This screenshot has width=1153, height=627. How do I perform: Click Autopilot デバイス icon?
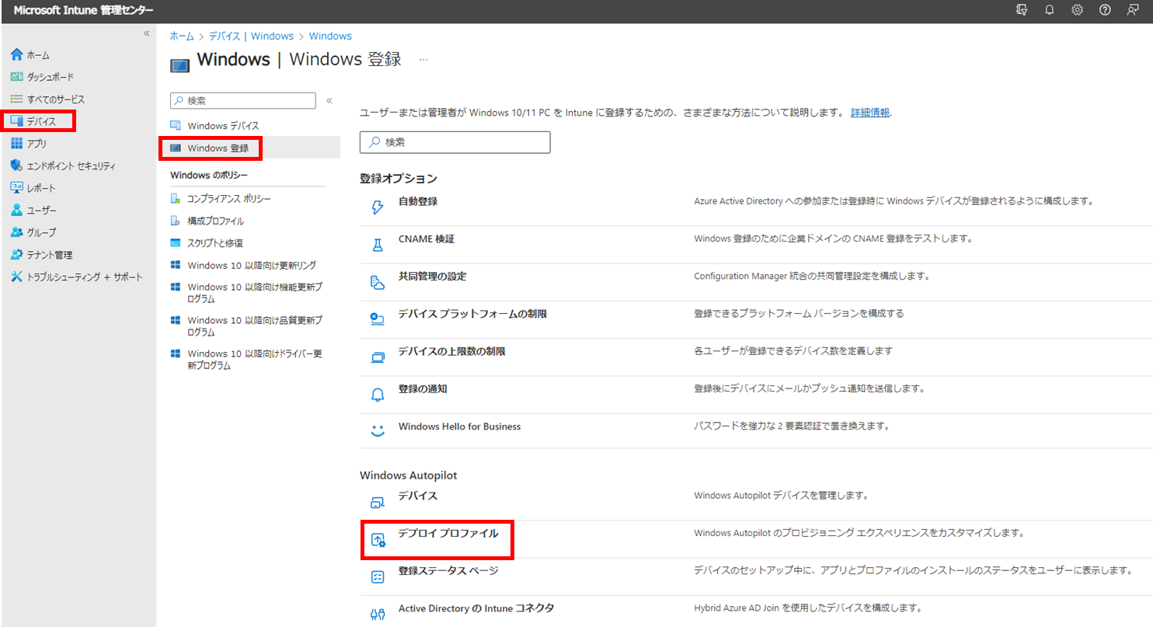[378, 502]
